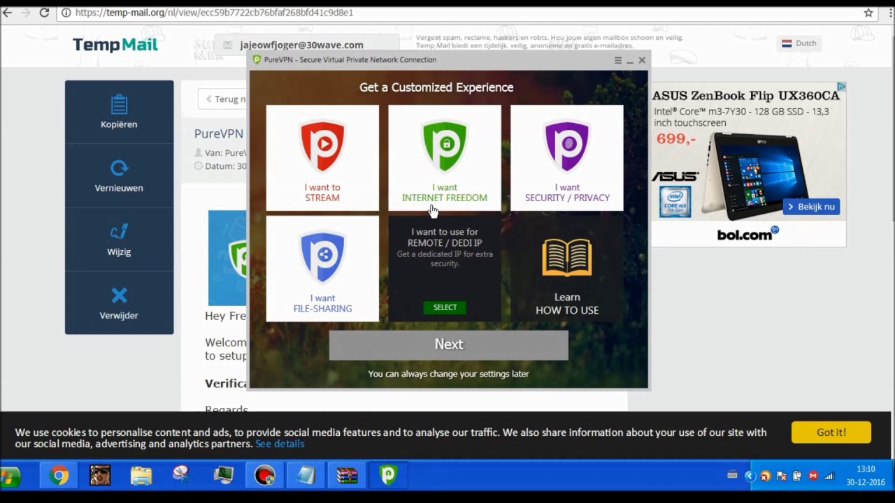The width and height of the screenshot is (895, 503).
Task: Expand hidden system tray icons arrow
Action: click(x=750, y=476)
